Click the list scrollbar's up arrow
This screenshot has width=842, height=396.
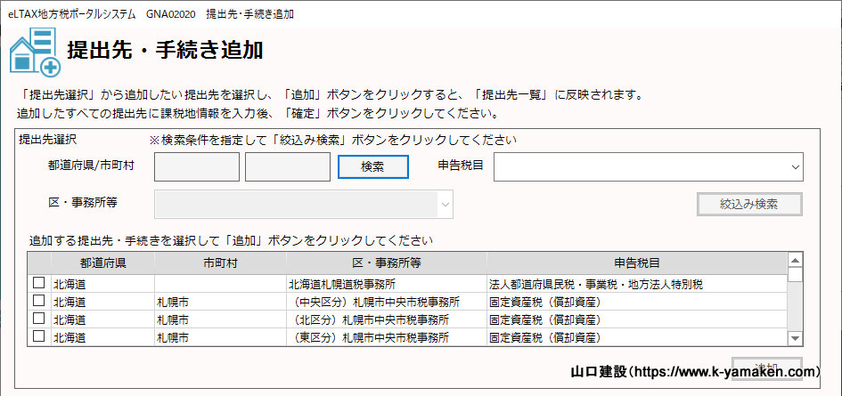795,260
